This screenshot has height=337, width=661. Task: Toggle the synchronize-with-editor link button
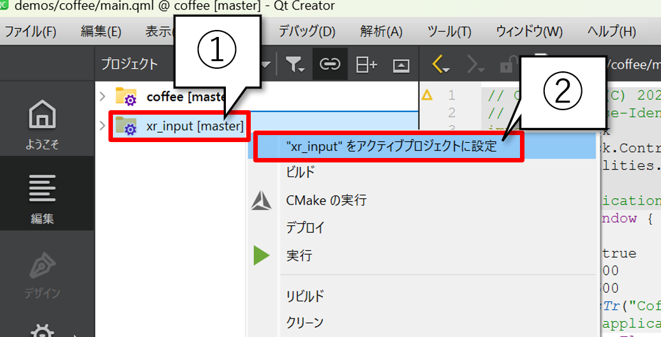click(330, 64)
